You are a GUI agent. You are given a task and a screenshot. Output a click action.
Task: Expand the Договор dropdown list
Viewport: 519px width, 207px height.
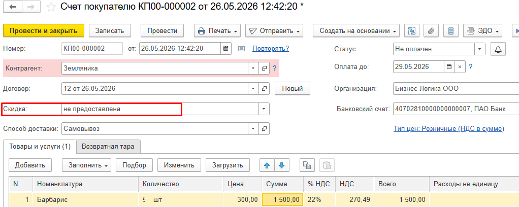(x=253, y=89)
